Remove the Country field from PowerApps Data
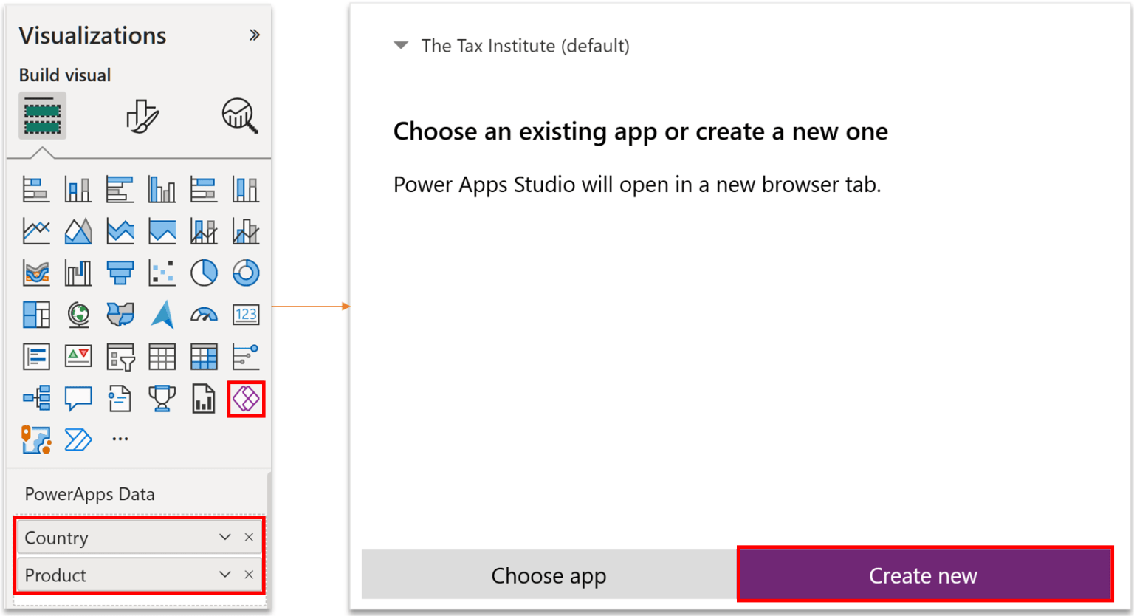Image resolution: width=1134 pixels, height=616 pixels. pyautogui.click(x=249, y=538)
